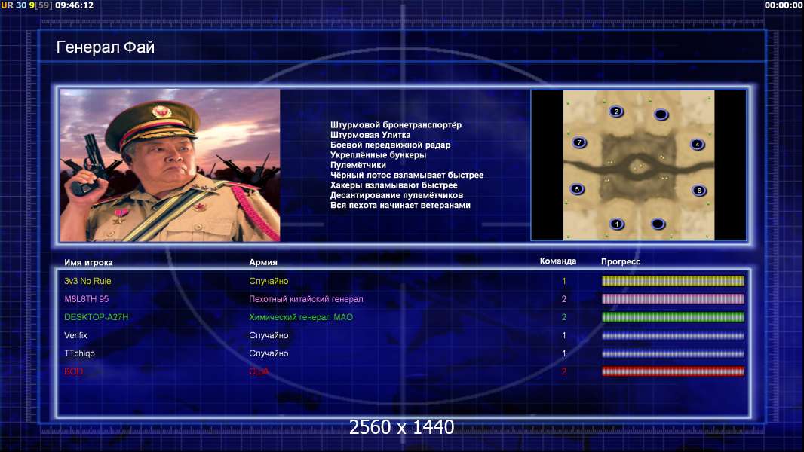Click yellow progress bar of 3v3 No Rule

click(673, 280)
